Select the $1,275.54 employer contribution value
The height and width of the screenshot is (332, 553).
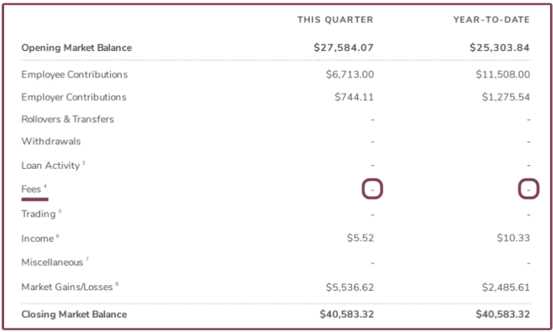pyautogui.click(x=505, y=97)
